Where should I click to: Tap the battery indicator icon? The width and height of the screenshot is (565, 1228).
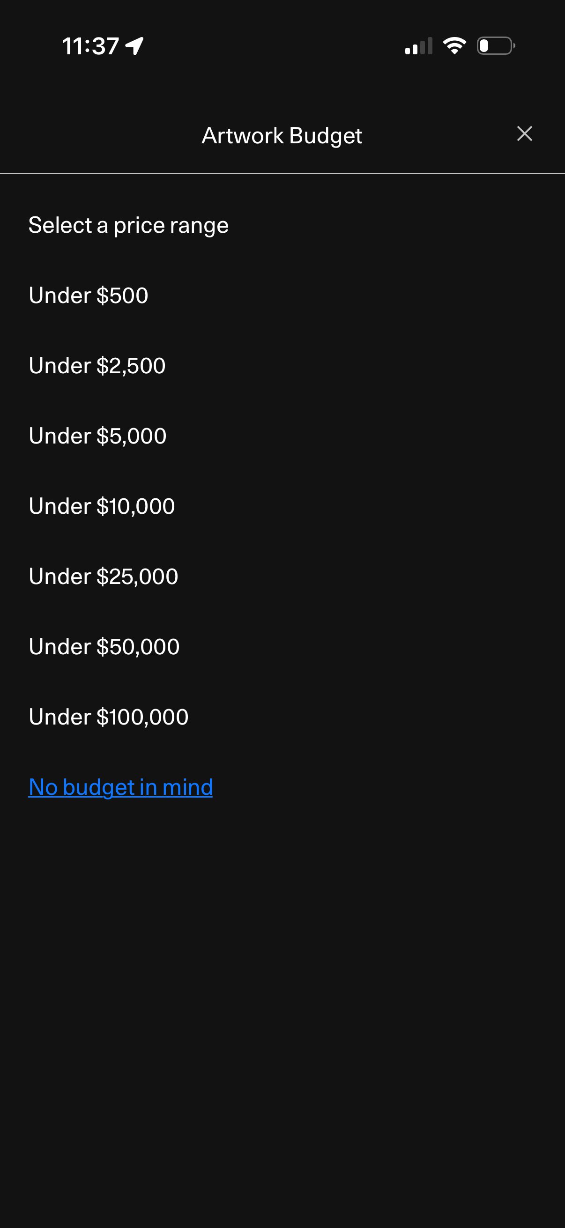coord(495,46)
